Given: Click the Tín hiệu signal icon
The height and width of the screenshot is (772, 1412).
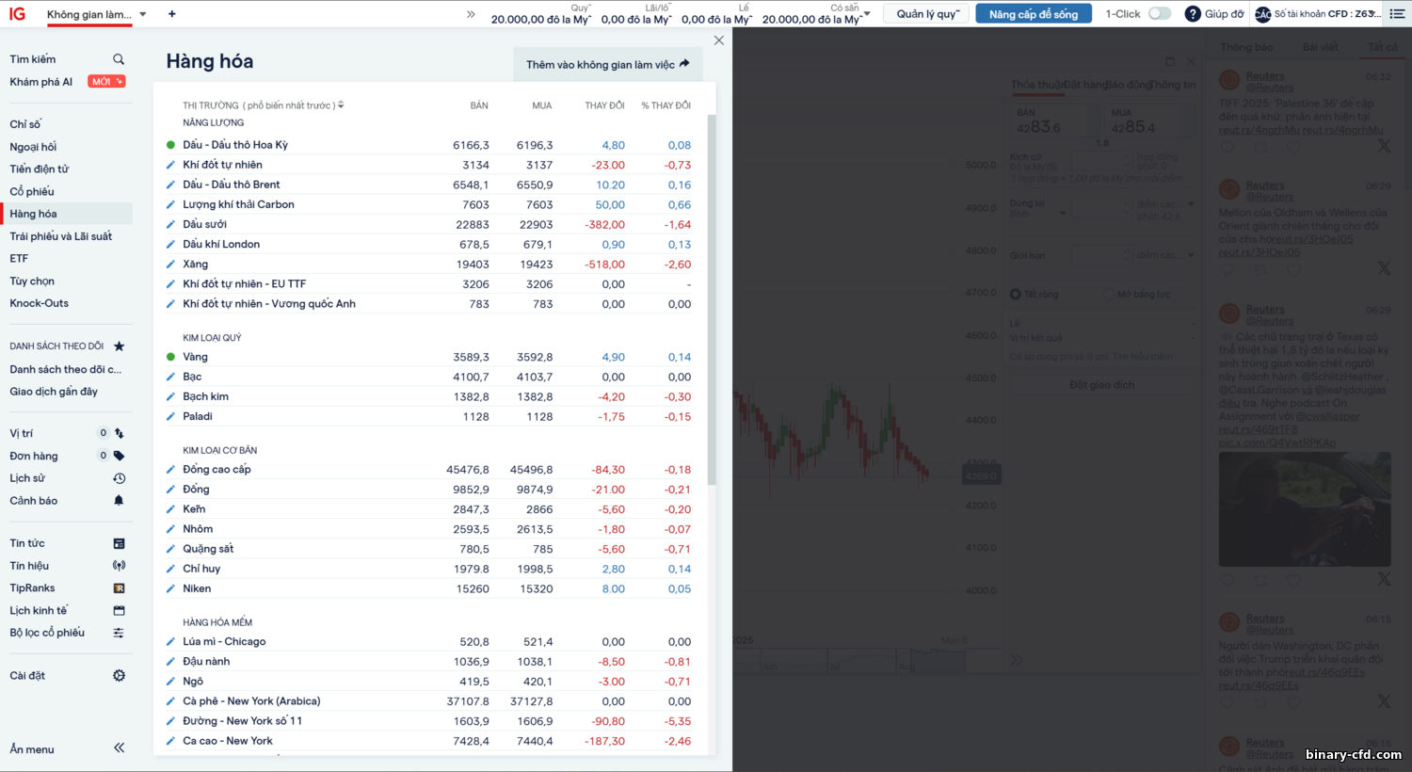Looking at the screenshot, I should coord(119,566).
